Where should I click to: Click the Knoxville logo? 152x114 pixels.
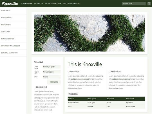(10, 3)
